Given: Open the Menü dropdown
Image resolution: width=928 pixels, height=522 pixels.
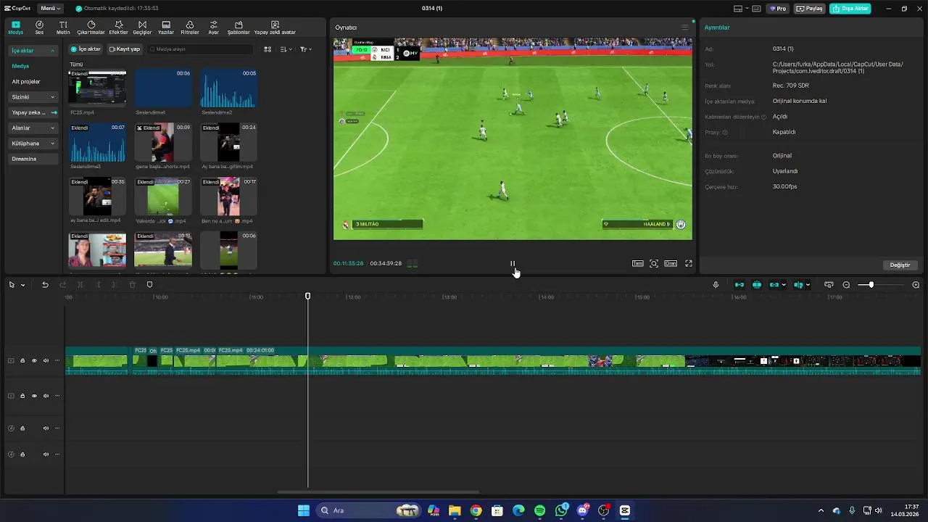Looking at the screenshot, I should pos(51,9).
